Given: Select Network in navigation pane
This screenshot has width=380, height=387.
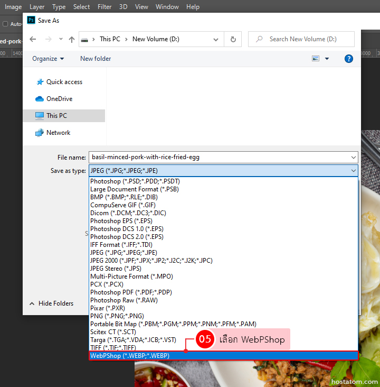Looking at the screenshot, I should coord(58,133).
